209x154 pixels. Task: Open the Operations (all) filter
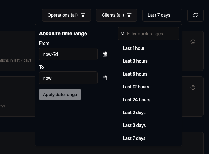[x=66, y=15]
